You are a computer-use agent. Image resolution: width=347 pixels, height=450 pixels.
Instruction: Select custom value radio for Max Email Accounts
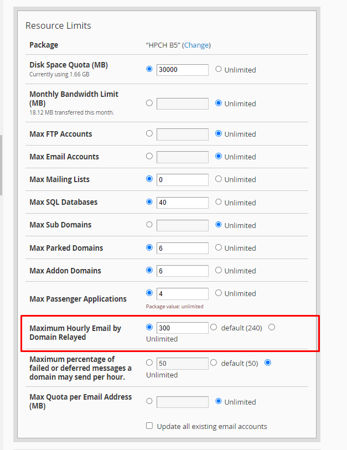(149, 156)
